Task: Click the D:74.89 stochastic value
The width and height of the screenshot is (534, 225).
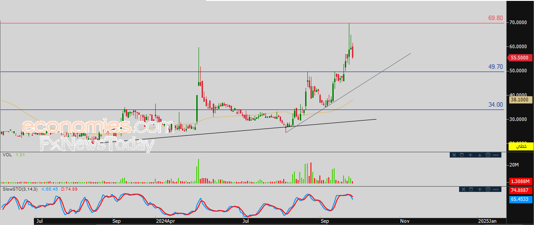Action: coord(70,189)
